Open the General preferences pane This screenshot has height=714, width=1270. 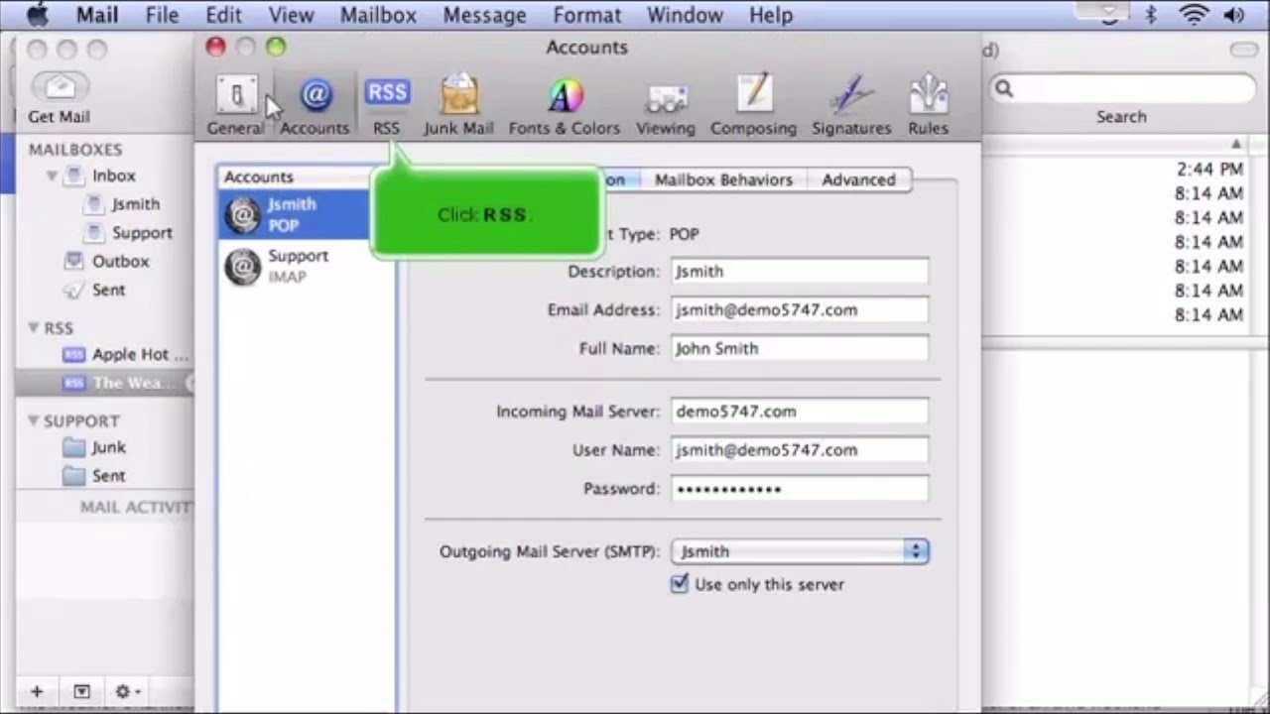tap(236, 104)
